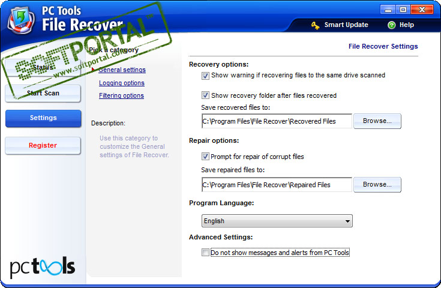Image resolution: width=441 pixels, height=288 pixels.
Task: Go to the Status page
Action: point(43,67)
